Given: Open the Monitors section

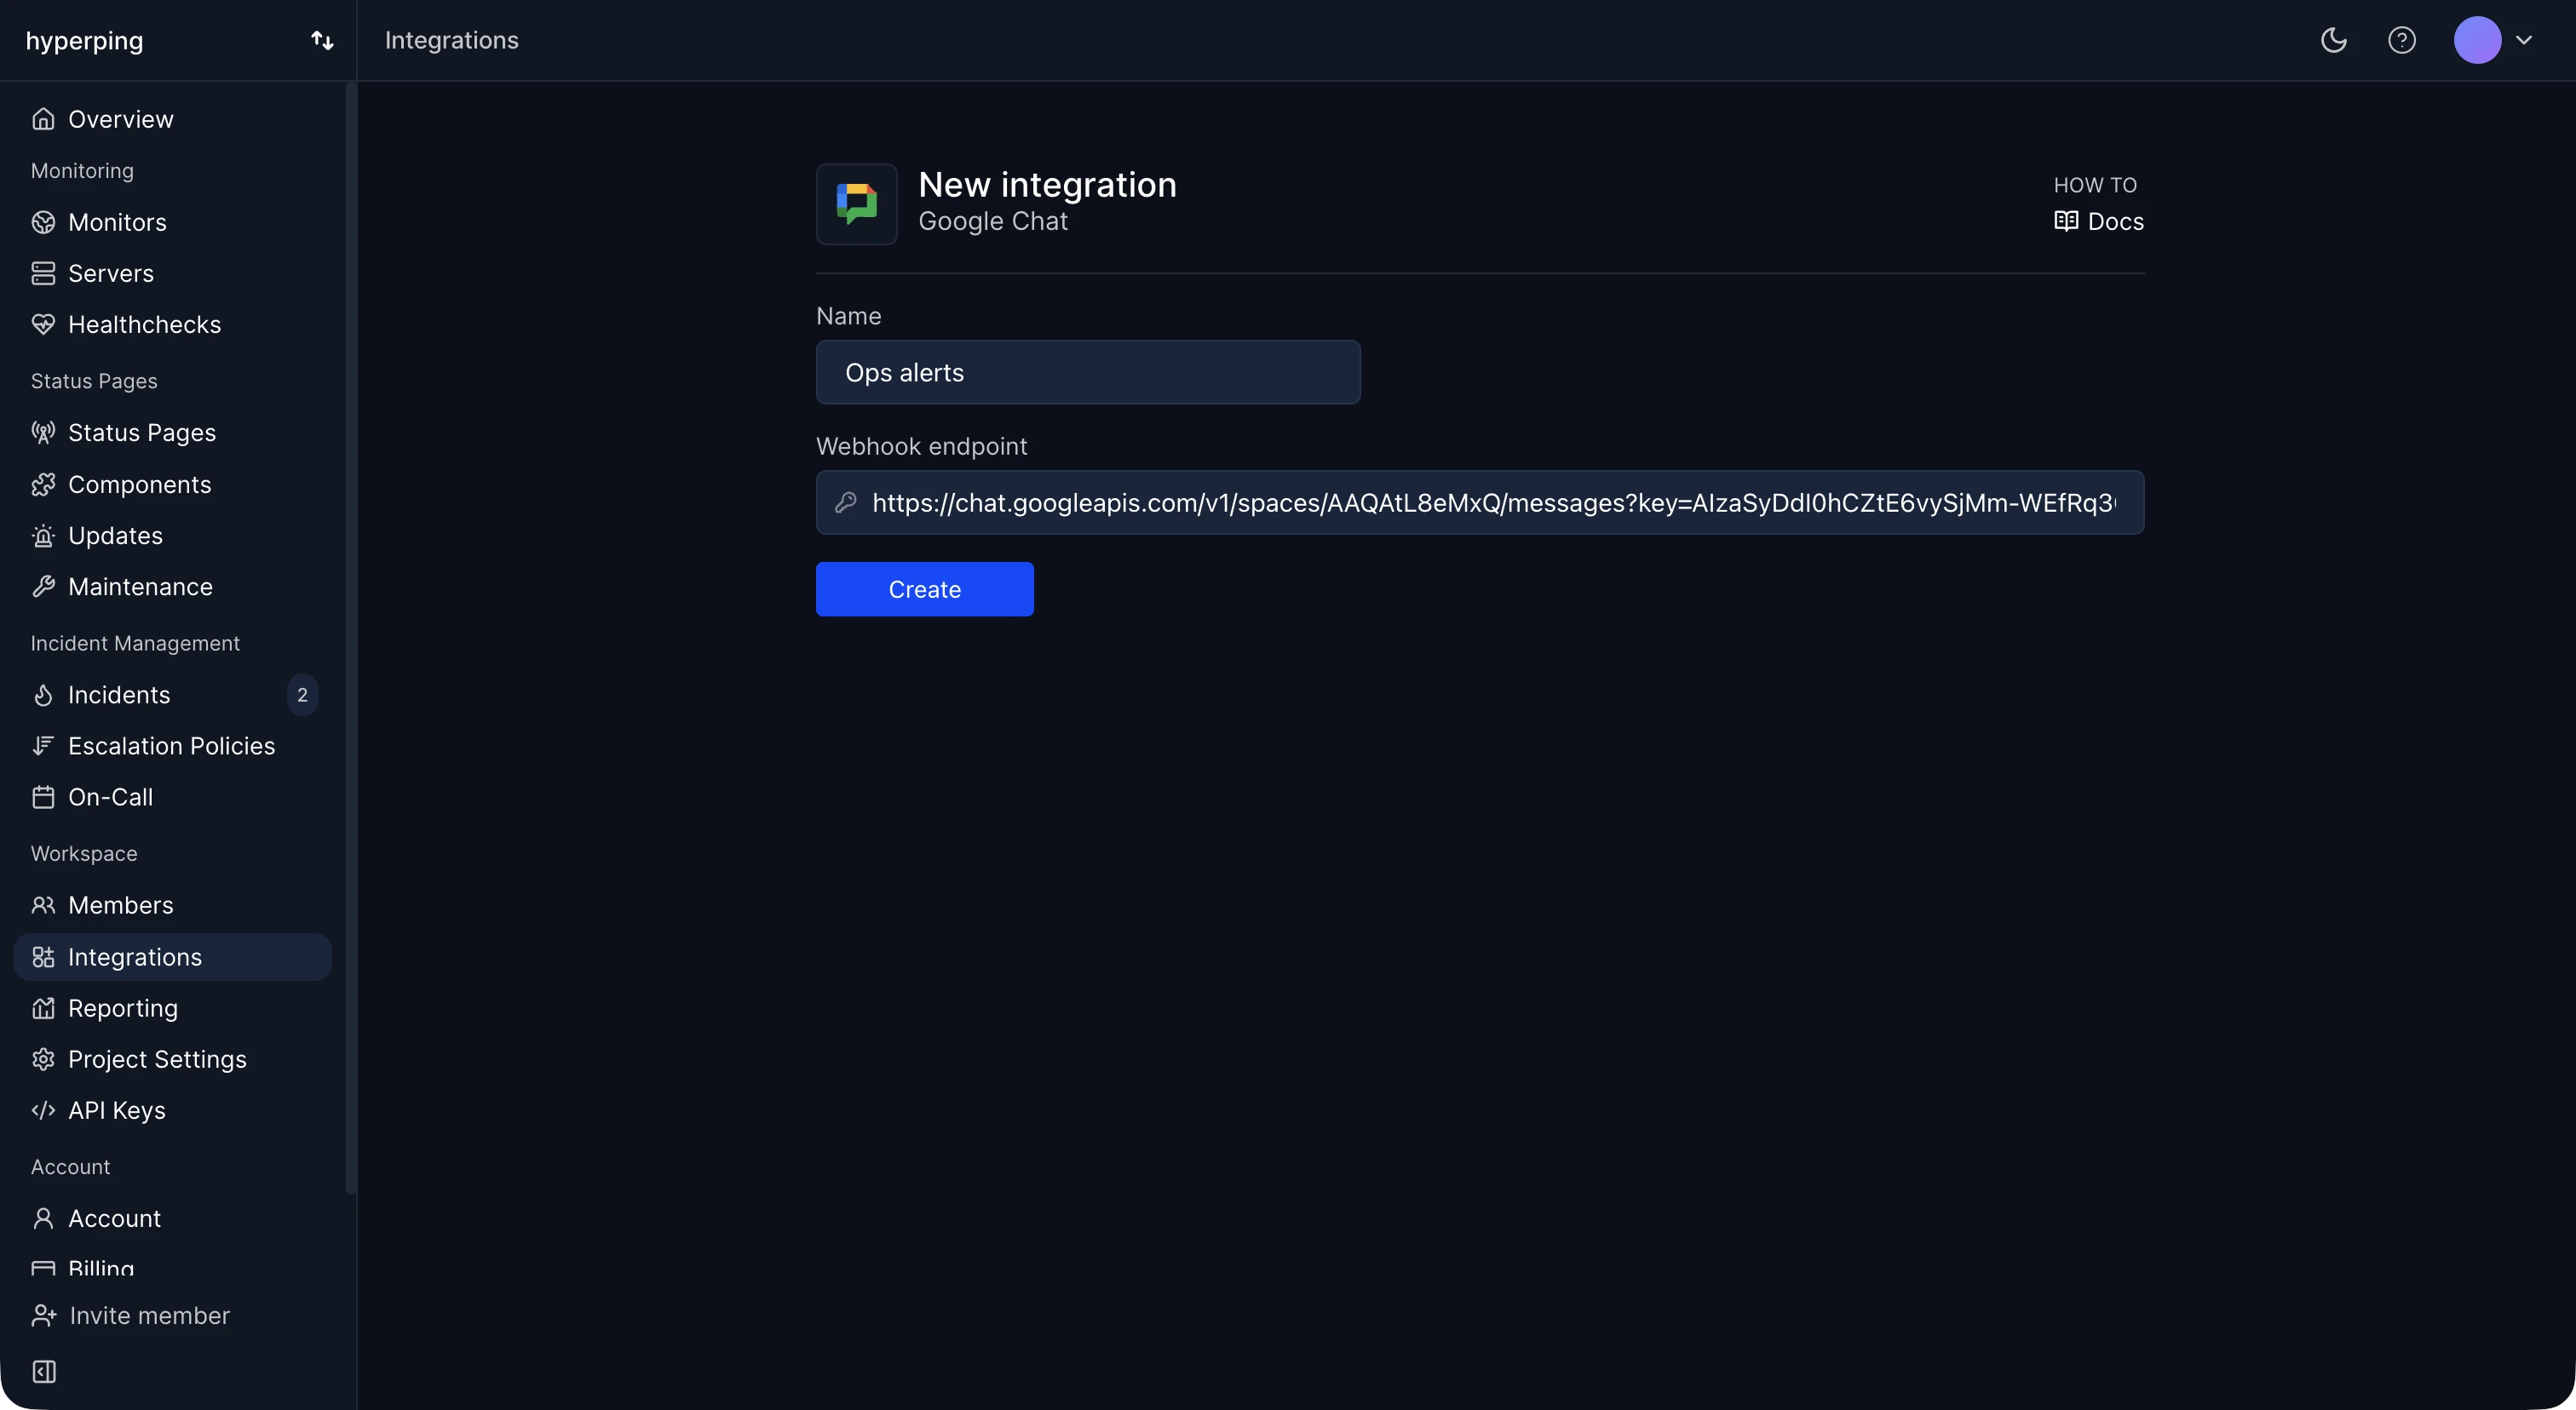Looking at the screenshot, I should coord(173,222).
